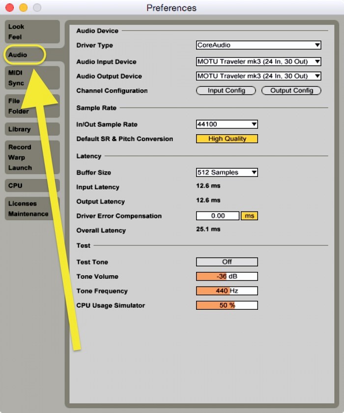Close the Preferences window with red button
The image size is (344, 413).
tap(10, 7)
